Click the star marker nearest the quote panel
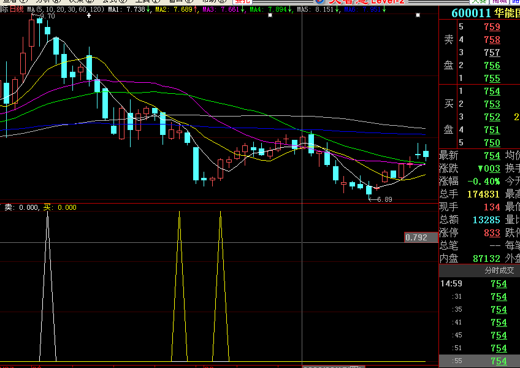The height and width of the screenshot is (368, 520). 418,15
